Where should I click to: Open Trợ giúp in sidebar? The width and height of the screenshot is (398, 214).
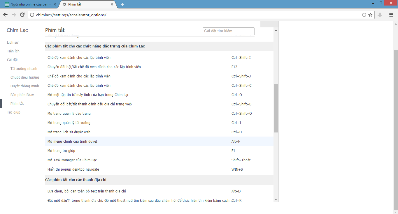14,112
